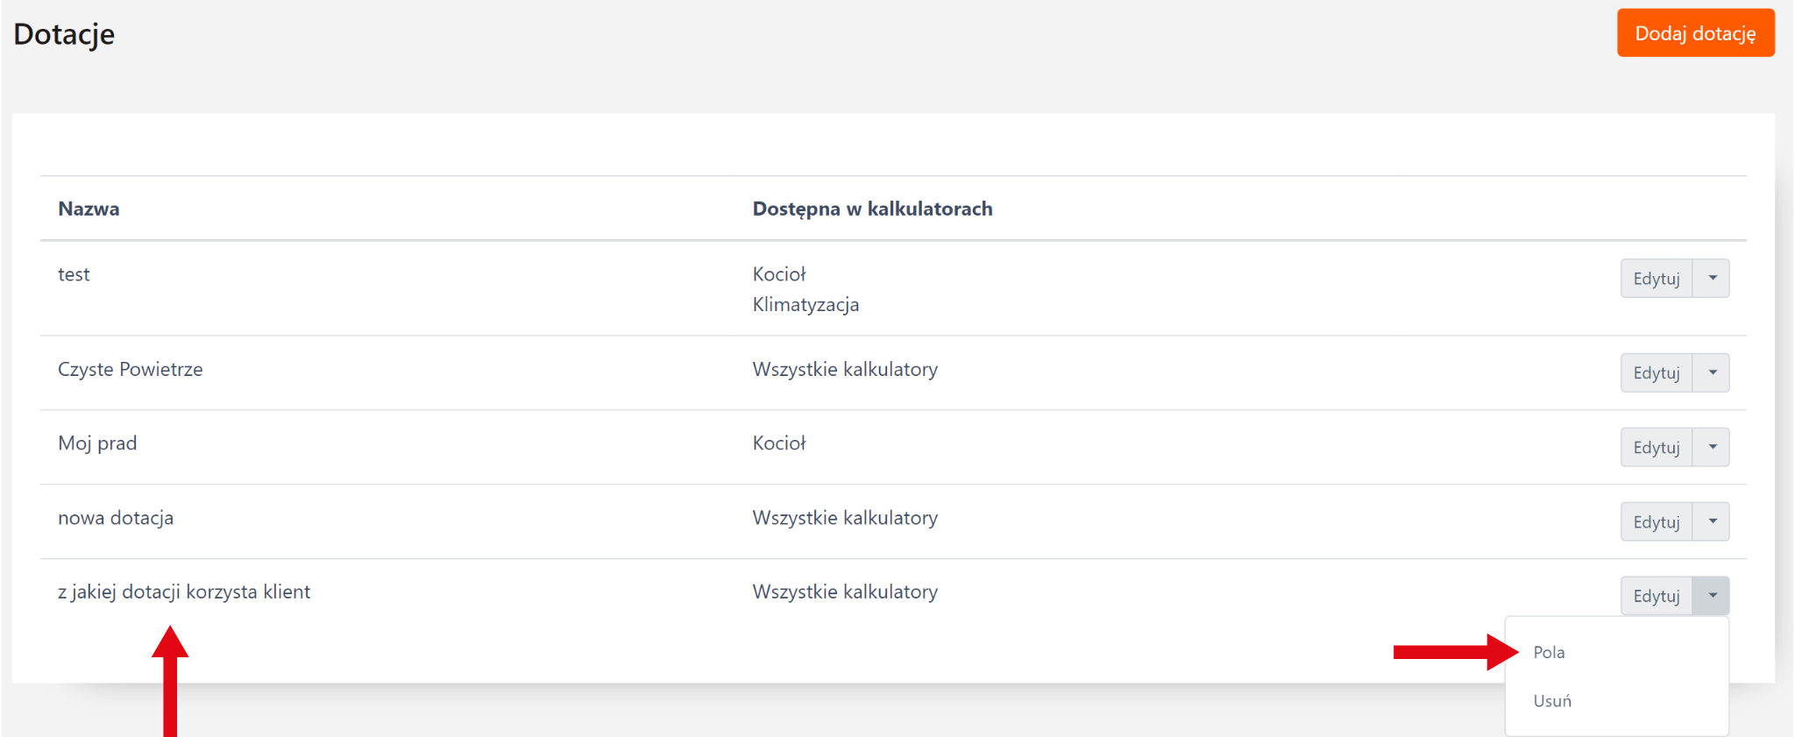Click the nowa dotacja name cell
The height and width of the screenshot is (737, 1795).
[x=116, y=519]
